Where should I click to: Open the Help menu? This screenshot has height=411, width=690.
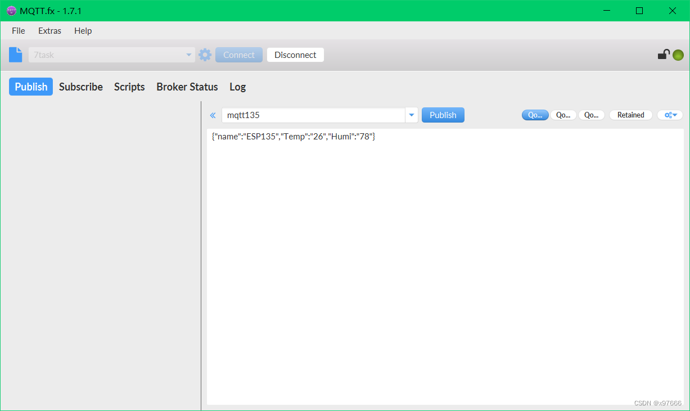pos(83,31)
